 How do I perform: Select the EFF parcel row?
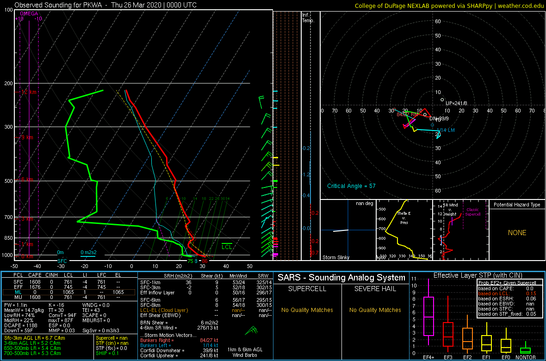pyautogui.click(x=68, y=287)
